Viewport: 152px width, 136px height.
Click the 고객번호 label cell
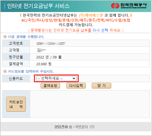point(16,43)
